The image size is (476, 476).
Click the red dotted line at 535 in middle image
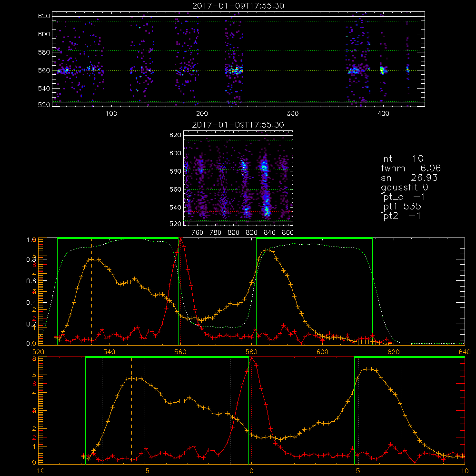click(x=238, y=211)
